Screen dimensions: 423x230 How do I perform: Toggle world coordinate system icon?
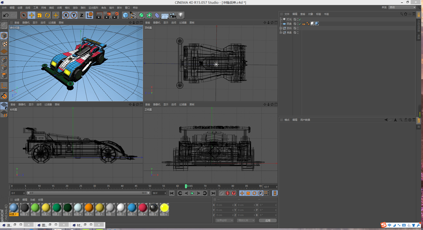90,15
